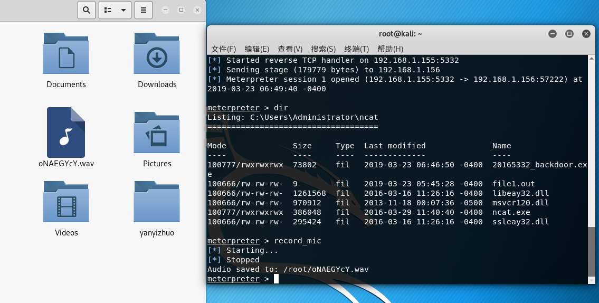
Task: Click the Last modified column header
Action: (x=395, y=146)
